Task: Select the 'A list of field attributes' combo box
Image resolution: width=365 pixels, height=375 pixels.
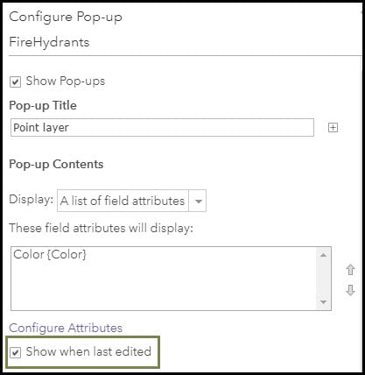Action: pos(131,201)
